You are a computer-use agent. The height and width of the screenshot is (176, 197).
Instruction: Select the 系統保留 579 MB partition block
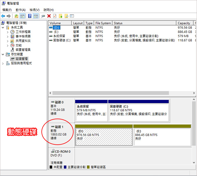91,110
